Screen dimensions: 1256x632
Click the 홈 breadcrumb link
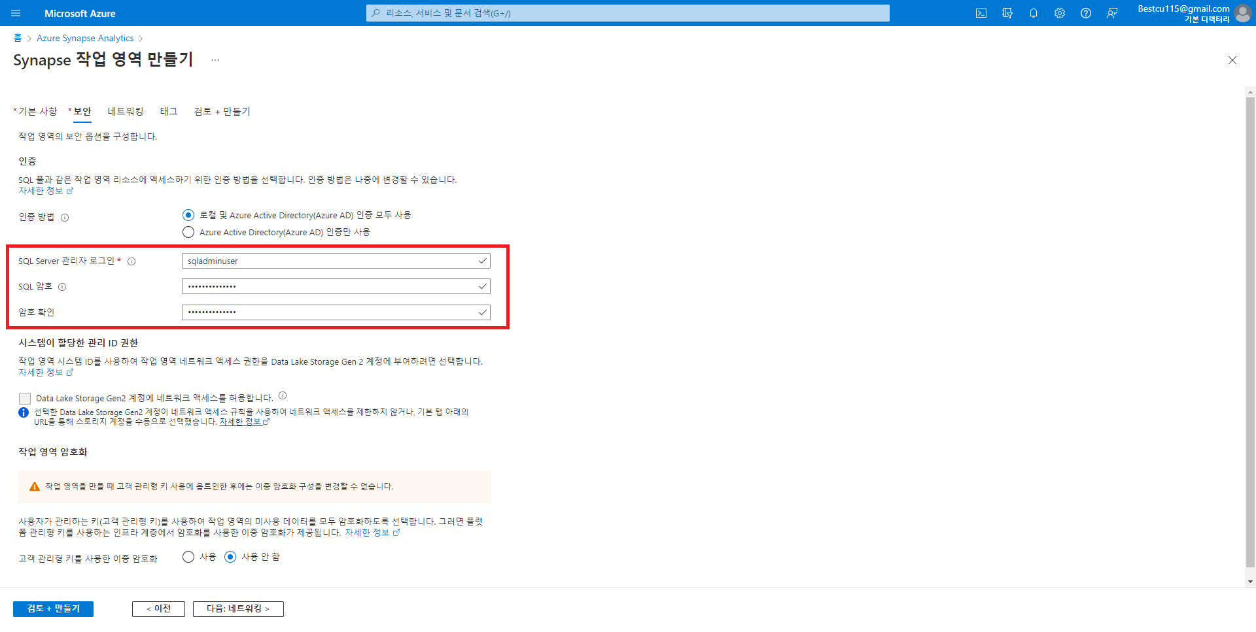(18, 38)
